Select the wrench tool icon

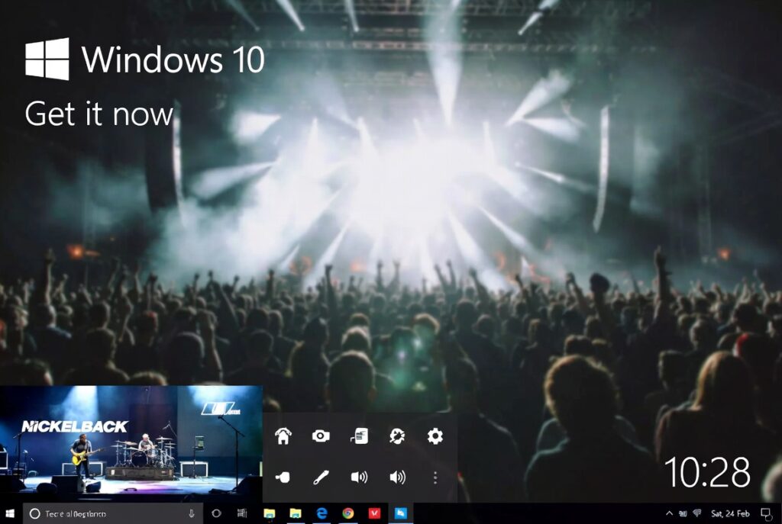coord(321,477)
